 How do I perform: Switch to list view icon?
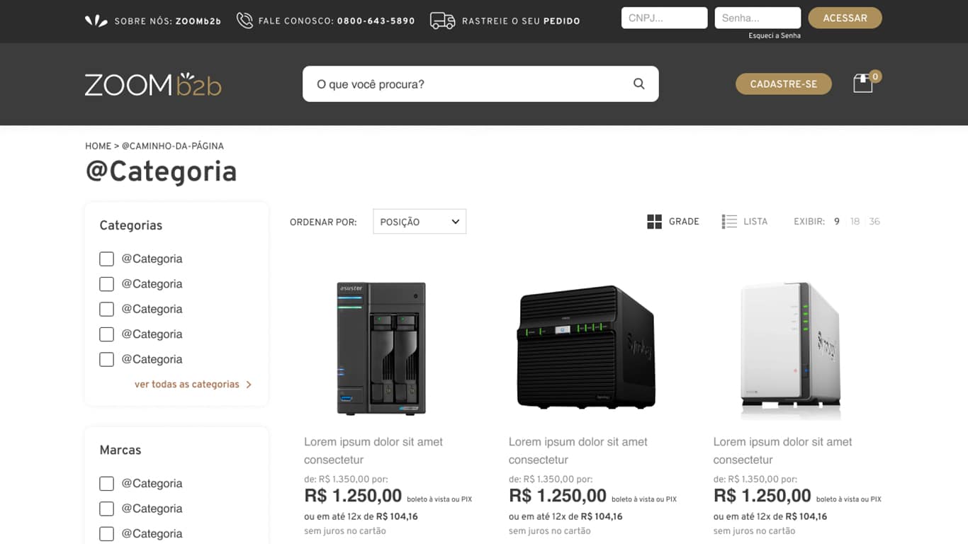pos(729,222)
